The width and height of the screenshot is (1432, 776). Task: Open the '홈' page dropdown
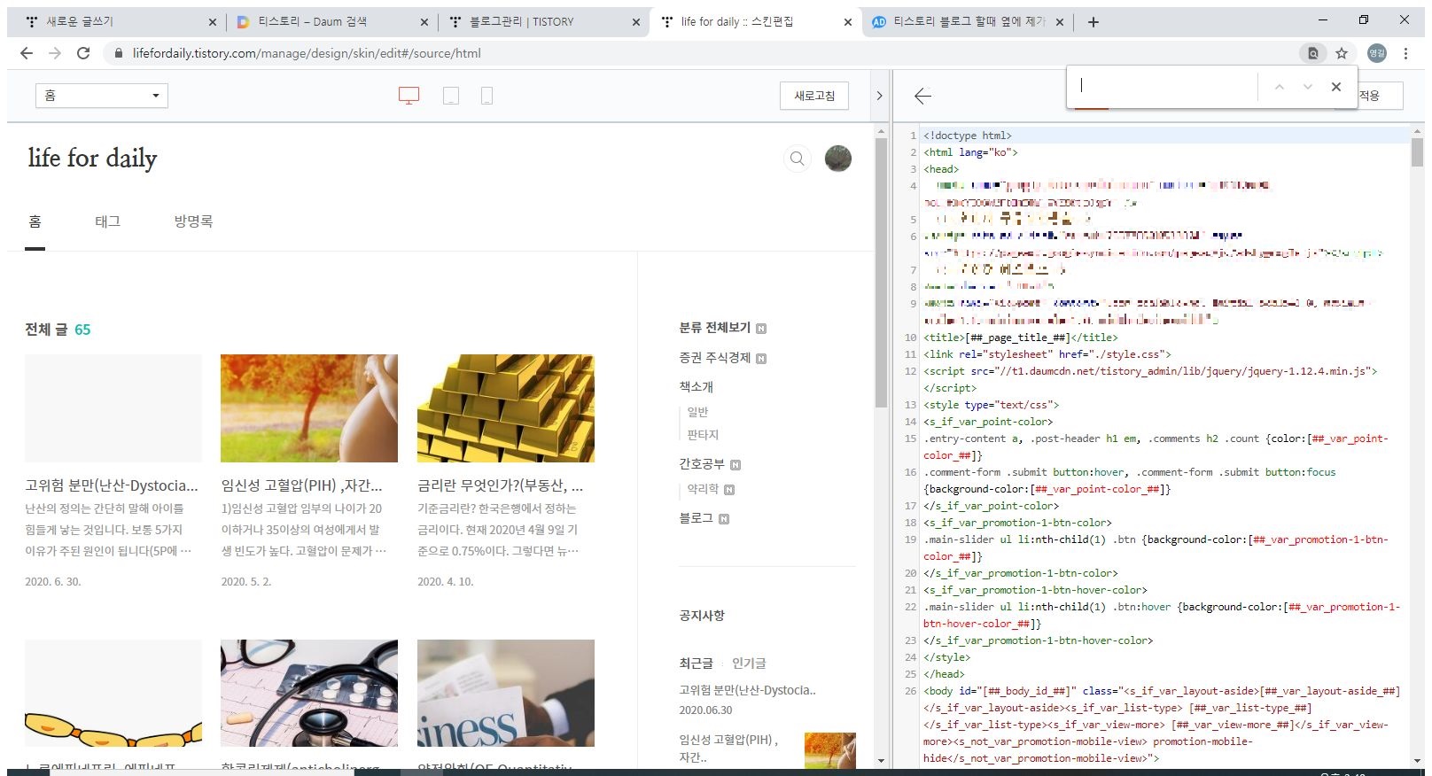tap(102, 96)
